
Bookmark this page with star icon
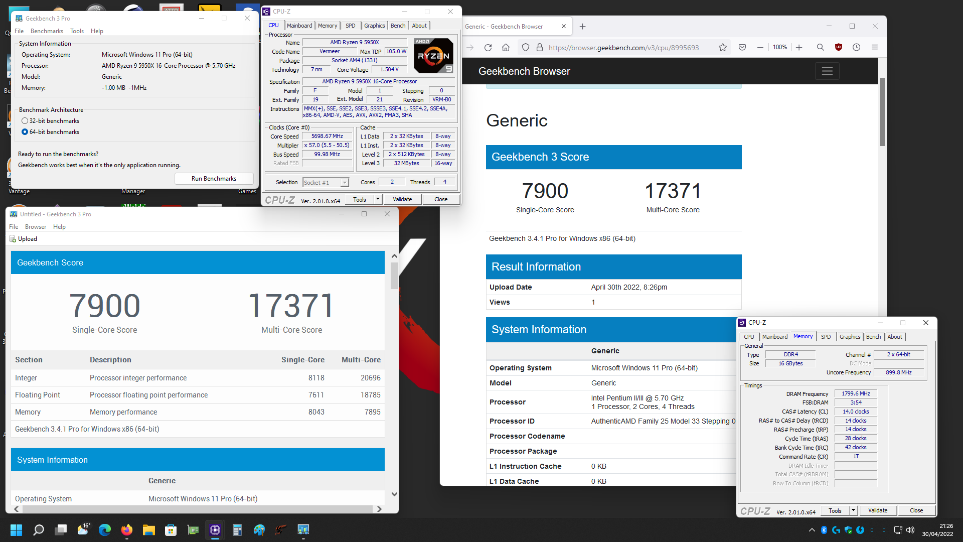pos(722,47)
